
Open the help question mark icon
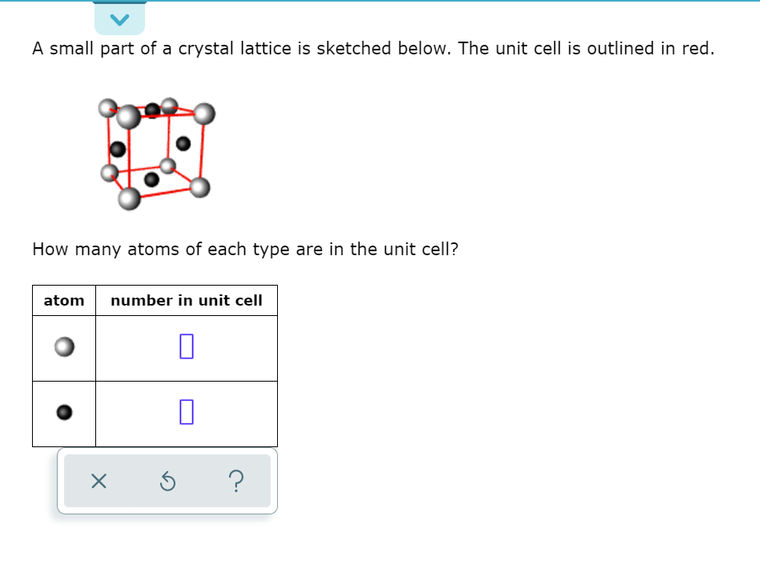coord(236,480)
